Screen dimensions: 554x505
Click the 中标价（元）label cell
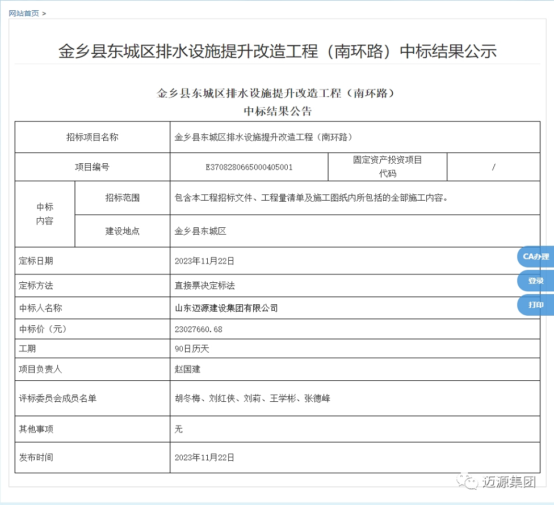[92, 329]
